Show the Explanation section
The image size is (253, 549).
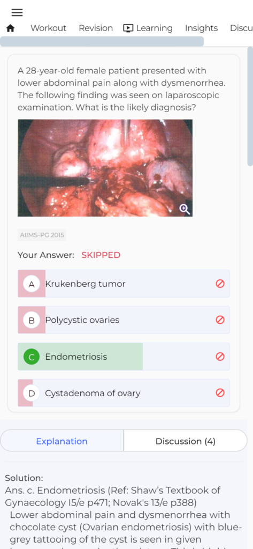point(62,441)
